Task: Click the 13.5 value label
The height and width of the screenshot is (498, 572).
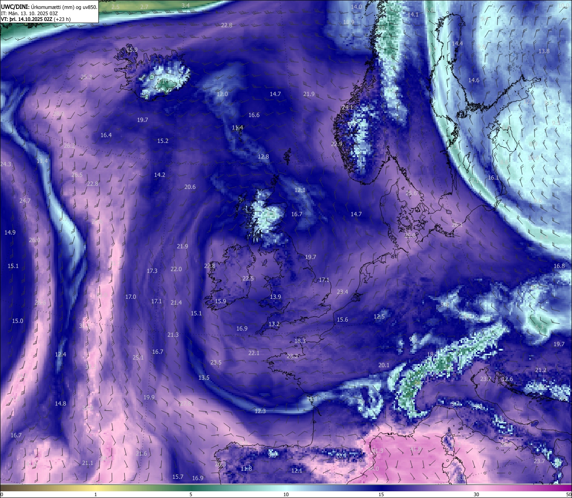Action: click(204, 377)
